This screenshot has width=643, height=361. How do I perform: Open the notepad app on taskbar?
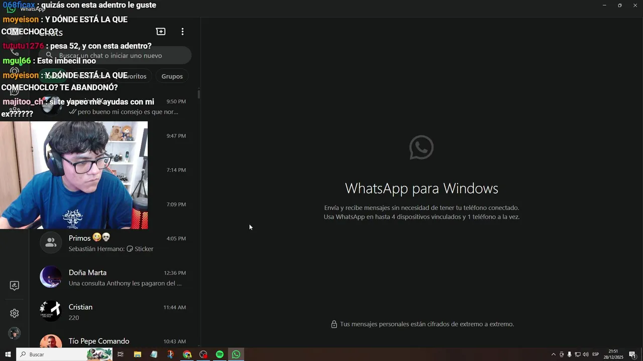click(x=154, y=354)
